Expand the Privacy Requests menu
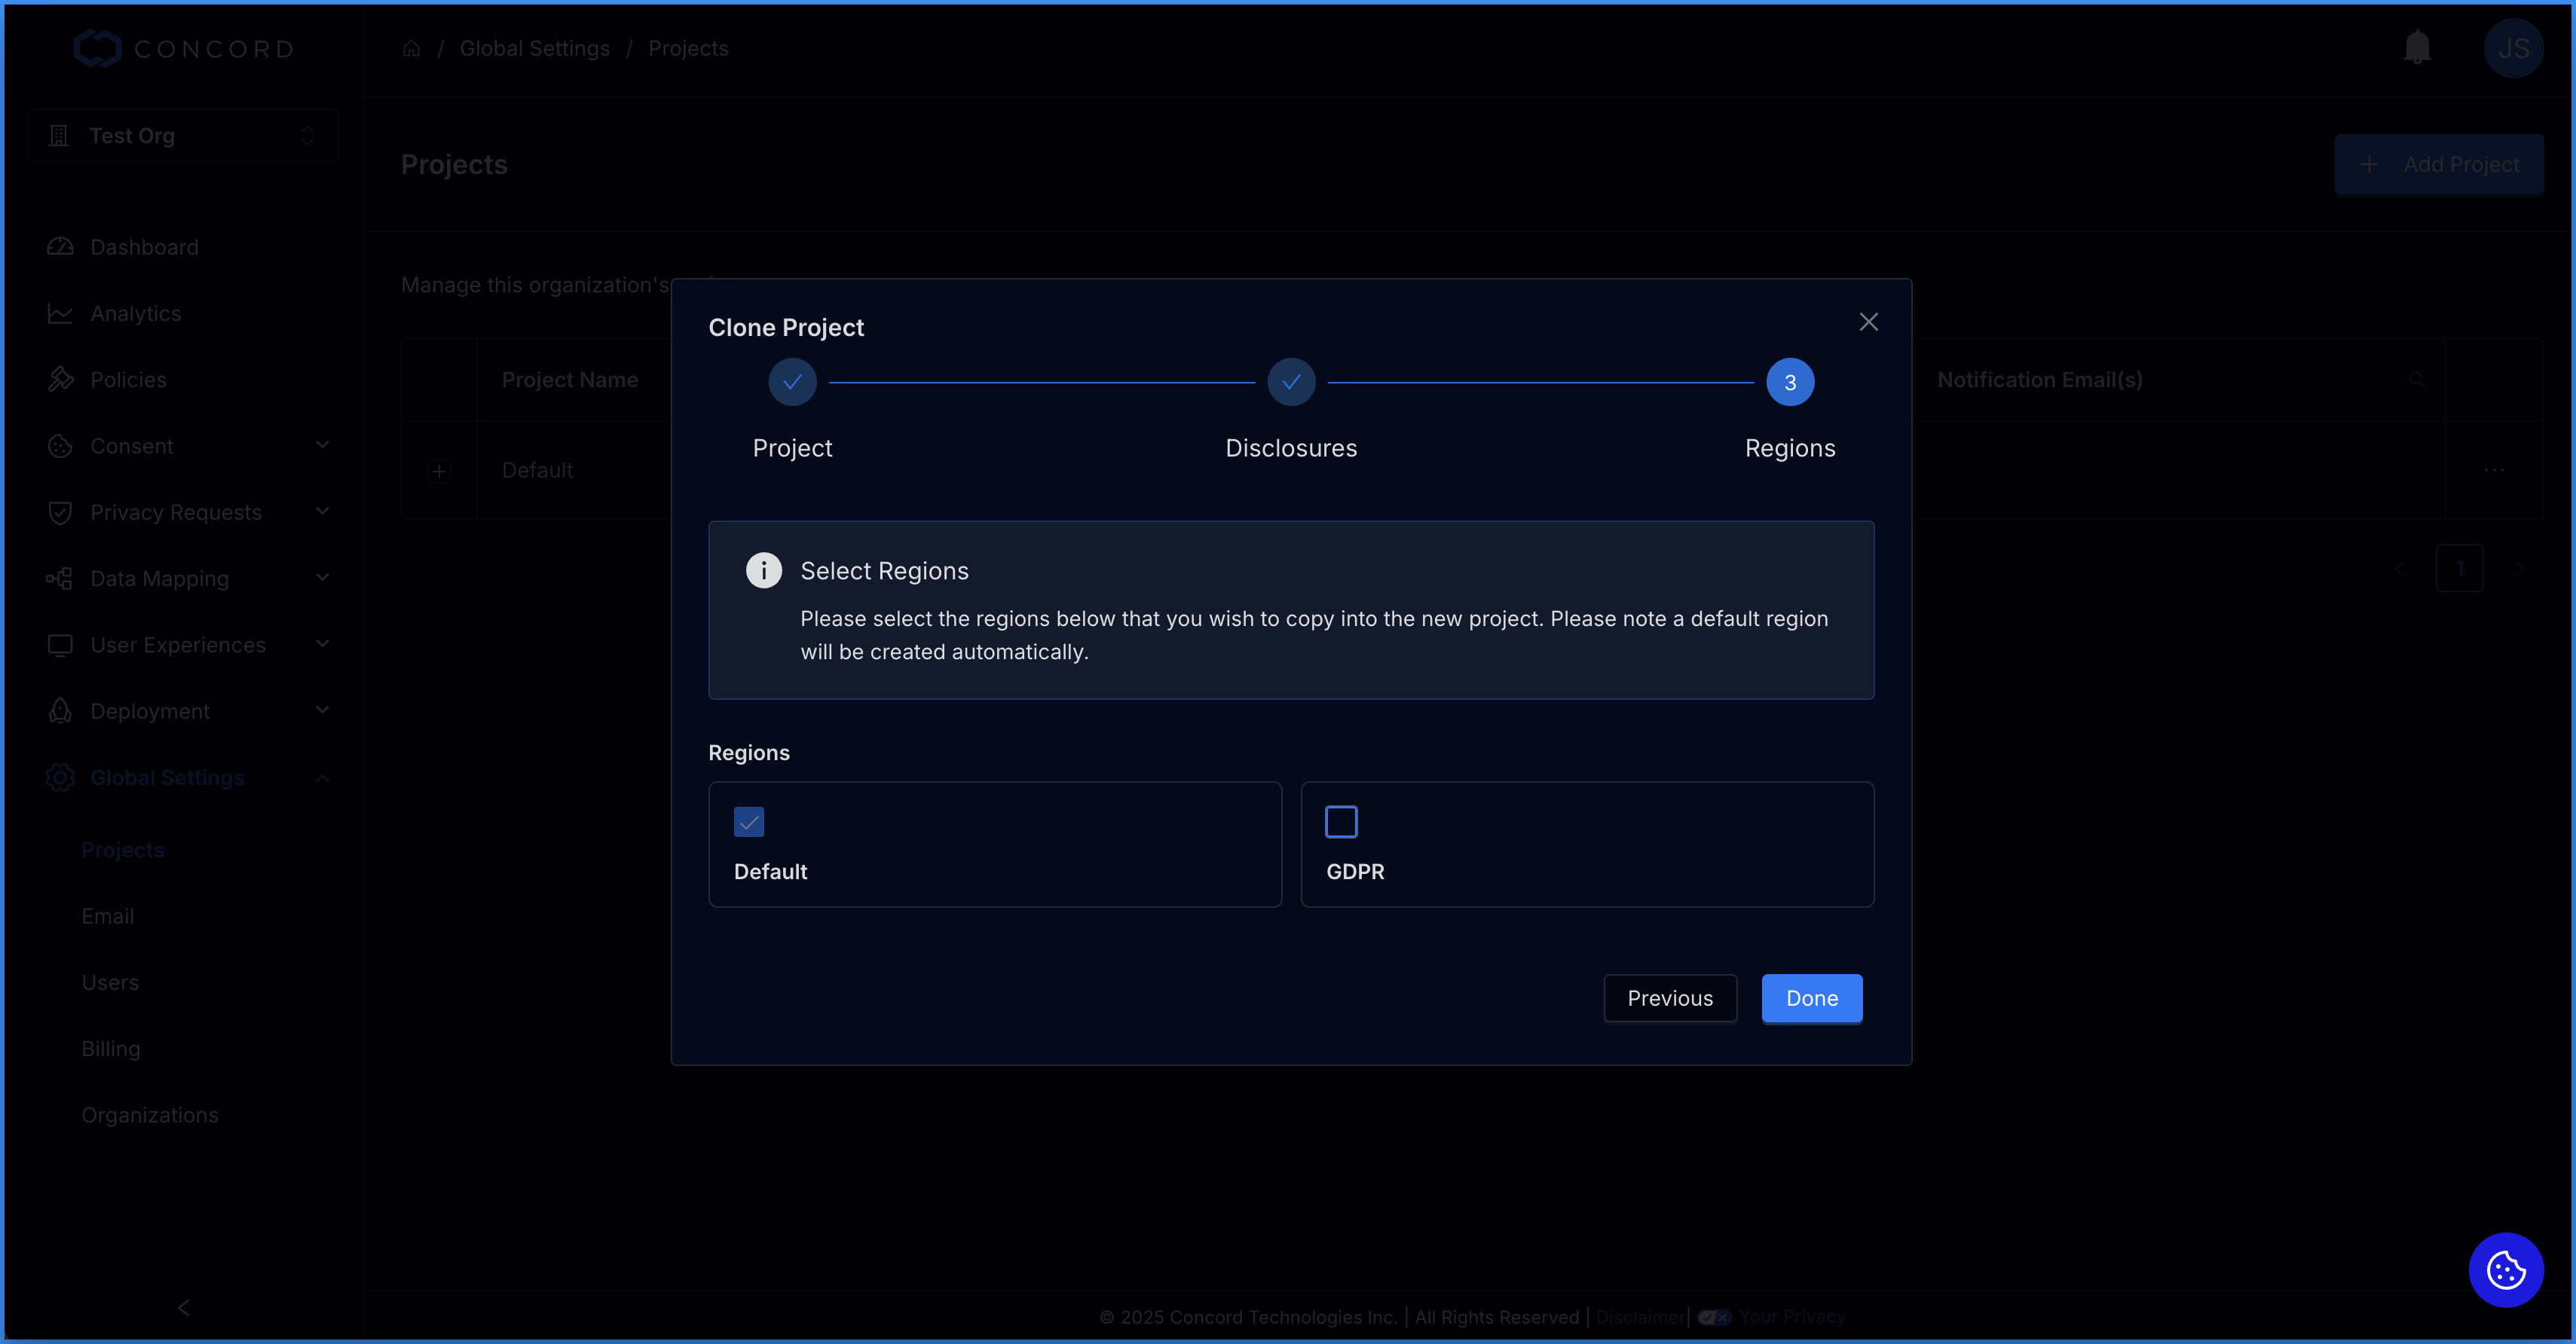 (x=186, y=512)
